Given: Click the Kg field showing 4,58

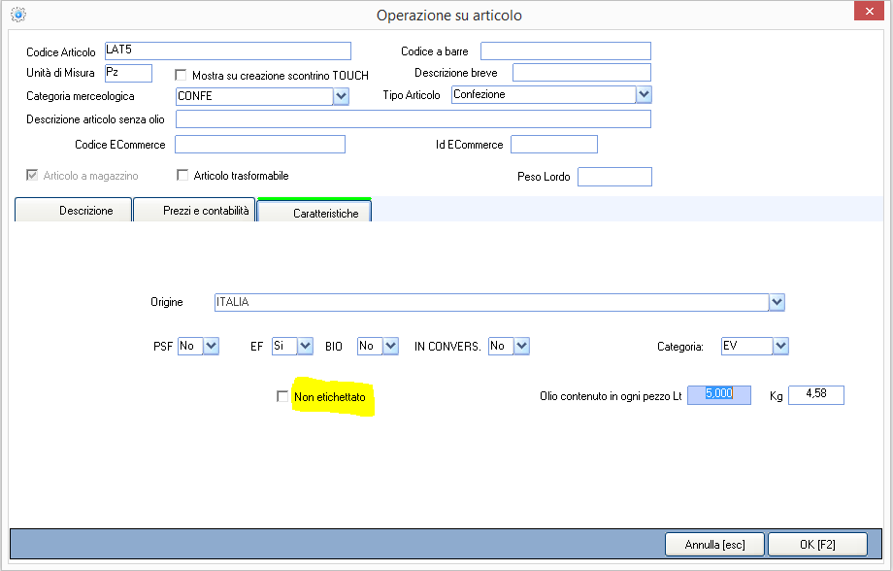Looking at the screenshot, I should pos(815,395).
